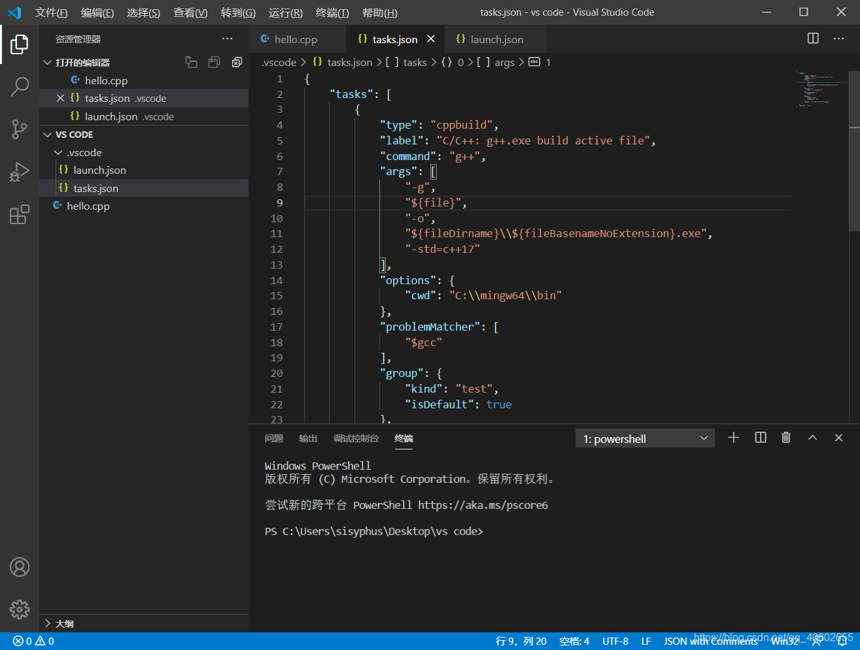Collapse the VS CODE folder section
Screen dimensions: 860x650
coord(47,135)
